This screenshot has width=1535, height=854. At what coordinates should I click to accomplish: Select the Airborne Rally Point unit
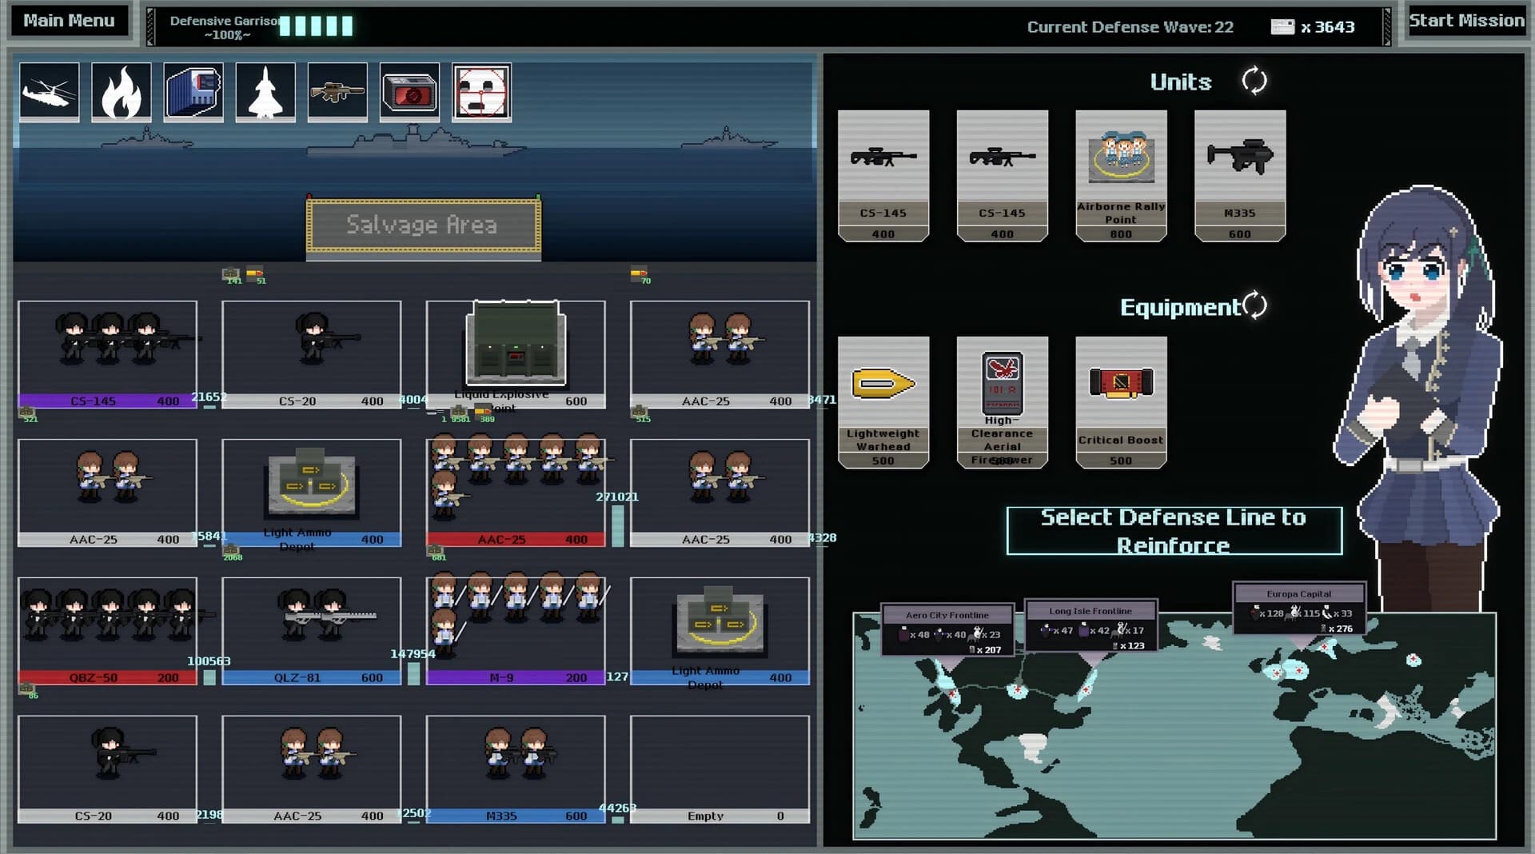1121,174
